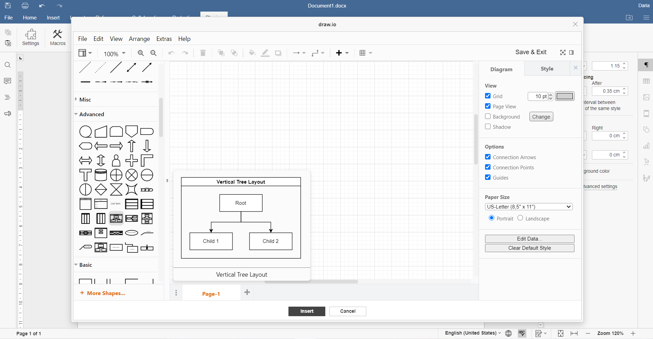Open the 100% zoom level dropdown

[x=114, y=53]
